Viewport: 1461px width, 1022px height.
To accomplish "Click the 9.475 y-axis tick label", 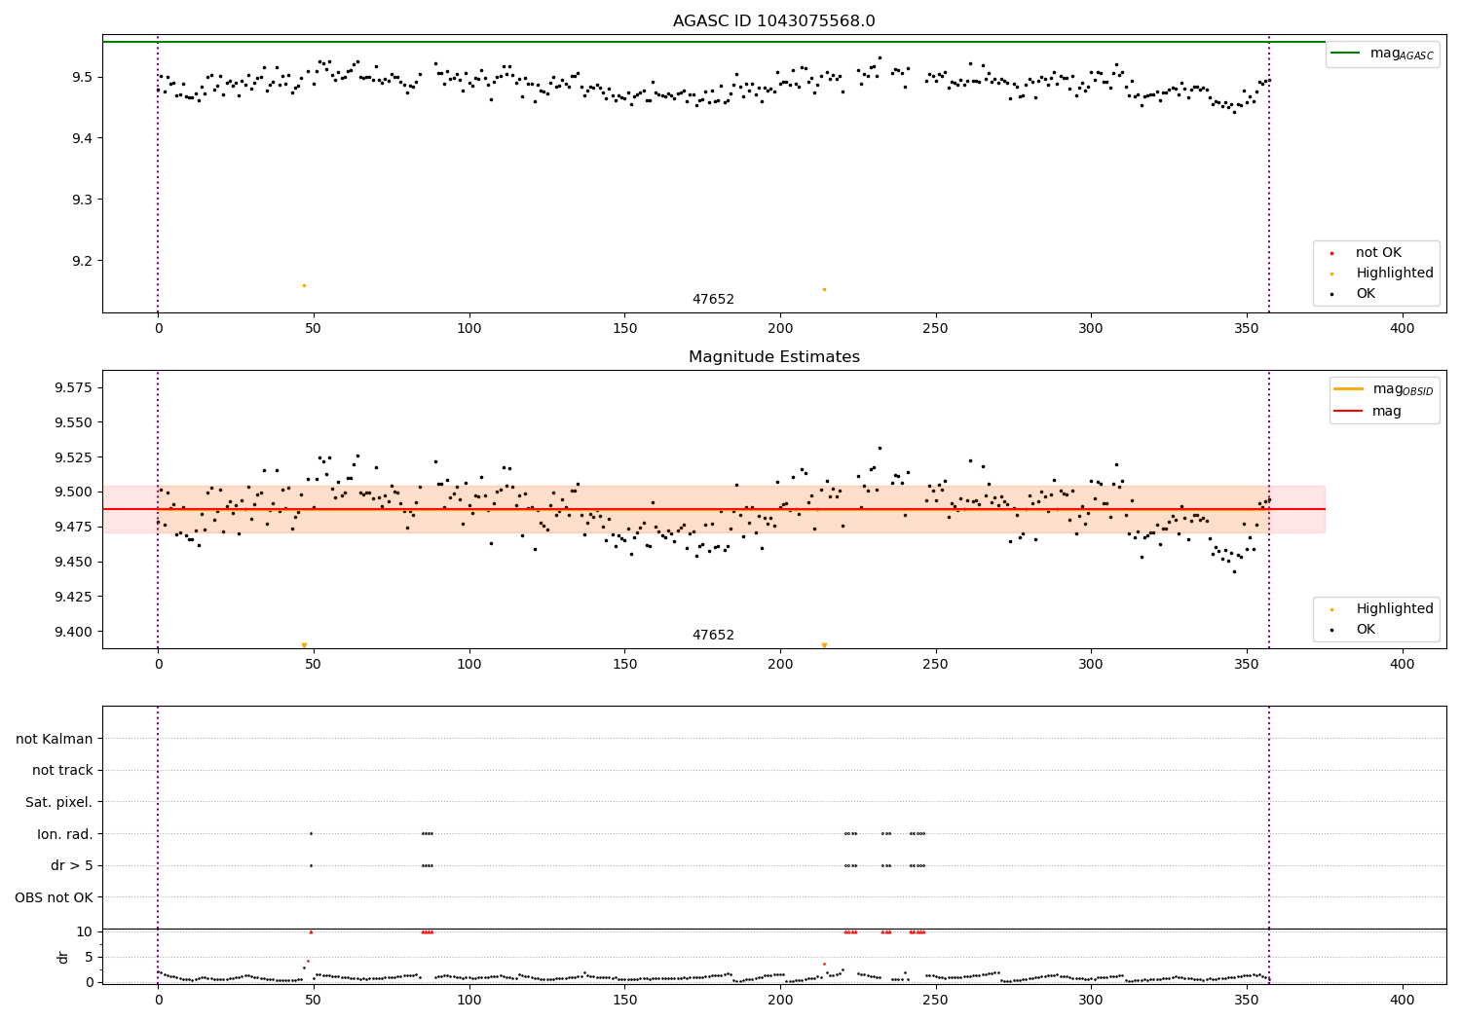I will click(x=74, y=528).
